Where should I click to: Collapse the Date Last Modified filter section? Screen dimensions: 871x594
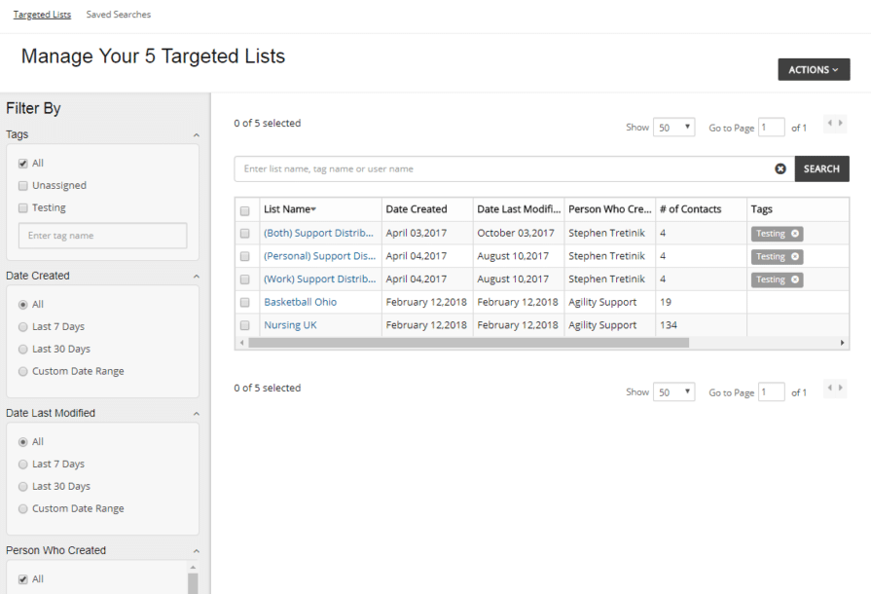click(x=196, y=414)
